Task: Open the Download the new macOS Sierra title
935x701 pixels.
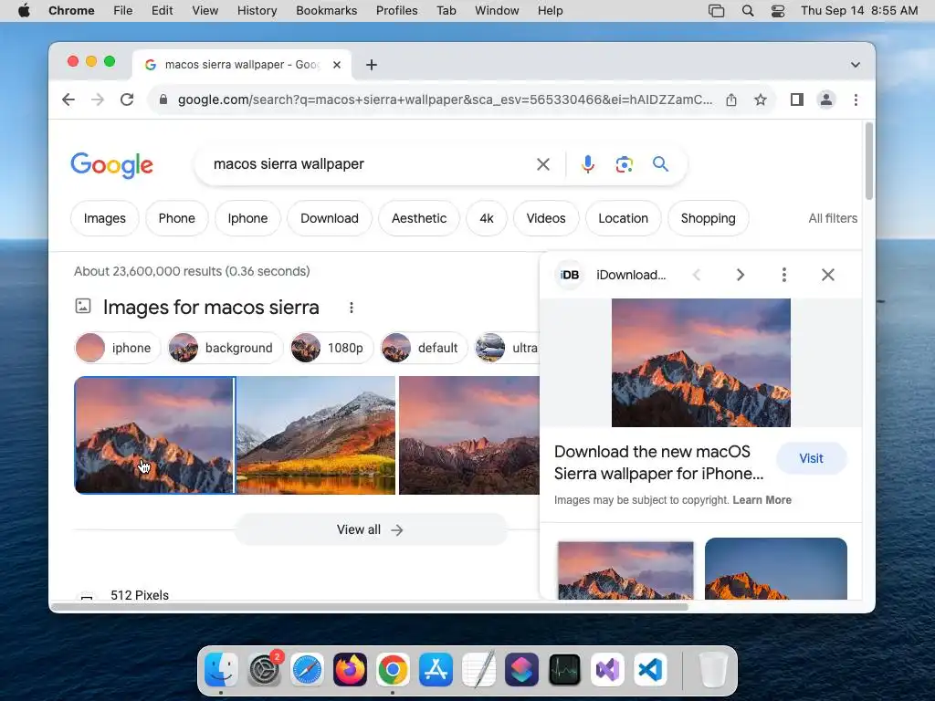Action: pyautogui.click(x=659, y=463)
